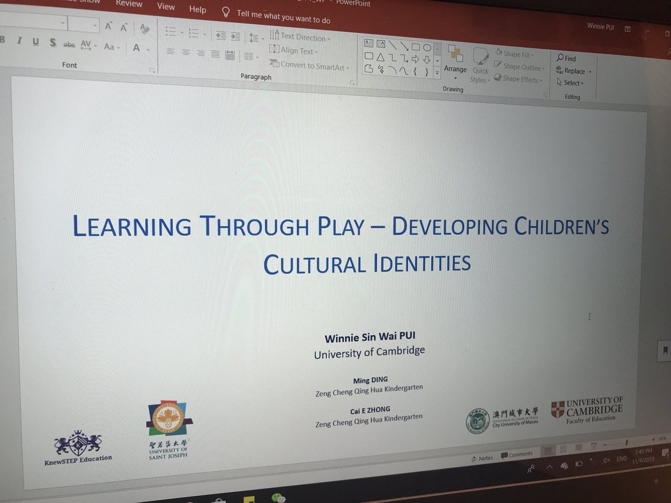Click Convert to SmartArt

[x=309, y=65]
